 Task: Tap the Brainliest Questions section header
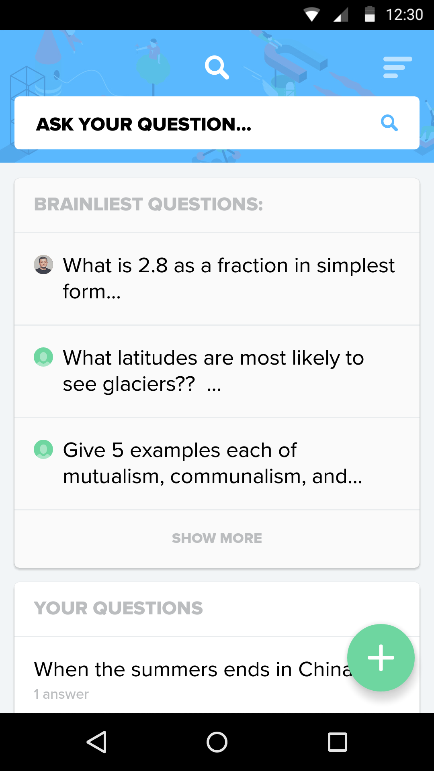click(149, 204)
